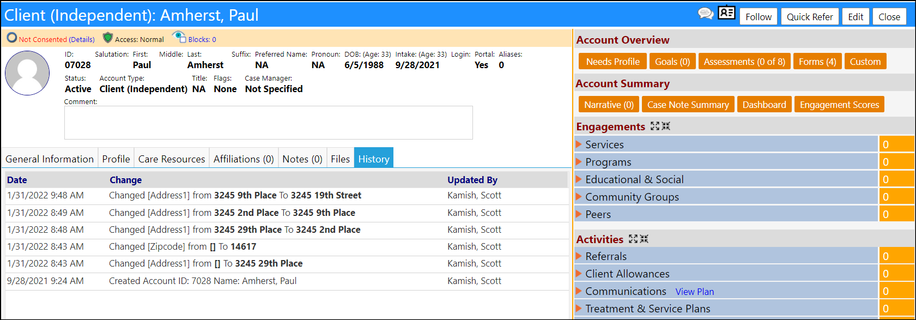Close the client record with Close button
The height and width of the screenshot is (320, 916).
click(x=889, y=17)
